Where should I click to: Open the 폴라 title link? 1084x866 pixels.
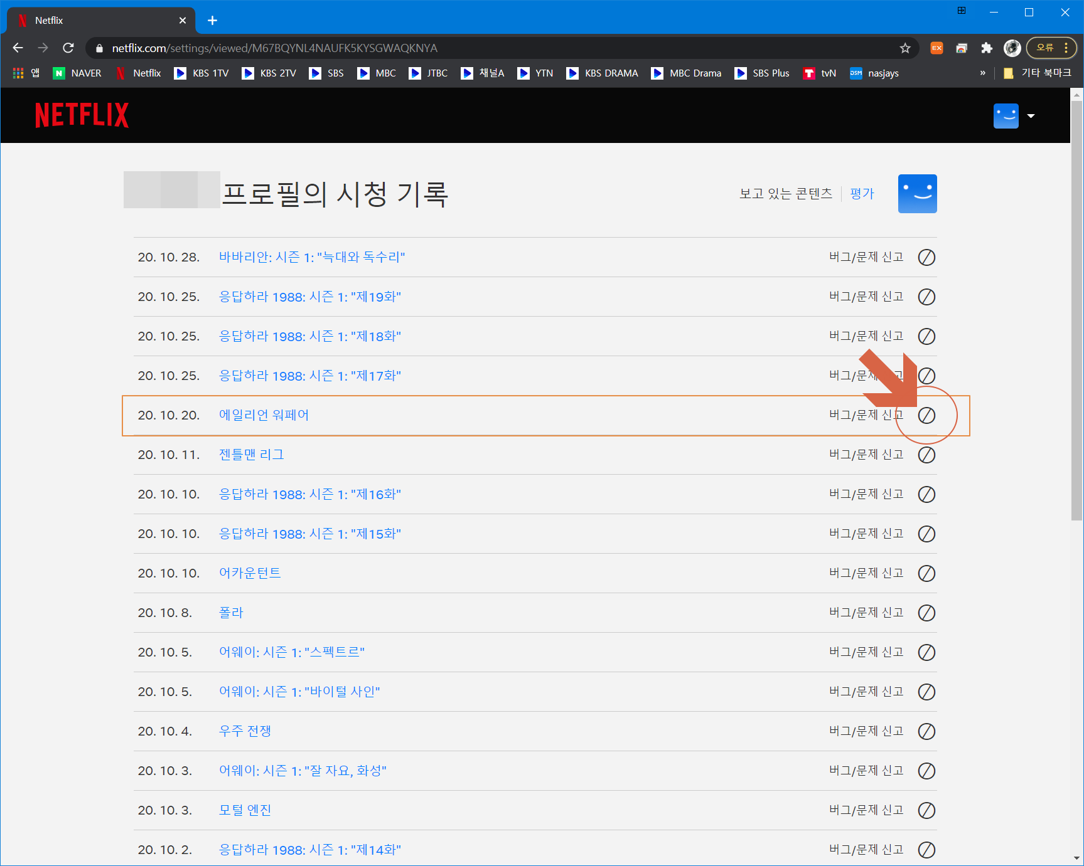(x=231, y=613)
